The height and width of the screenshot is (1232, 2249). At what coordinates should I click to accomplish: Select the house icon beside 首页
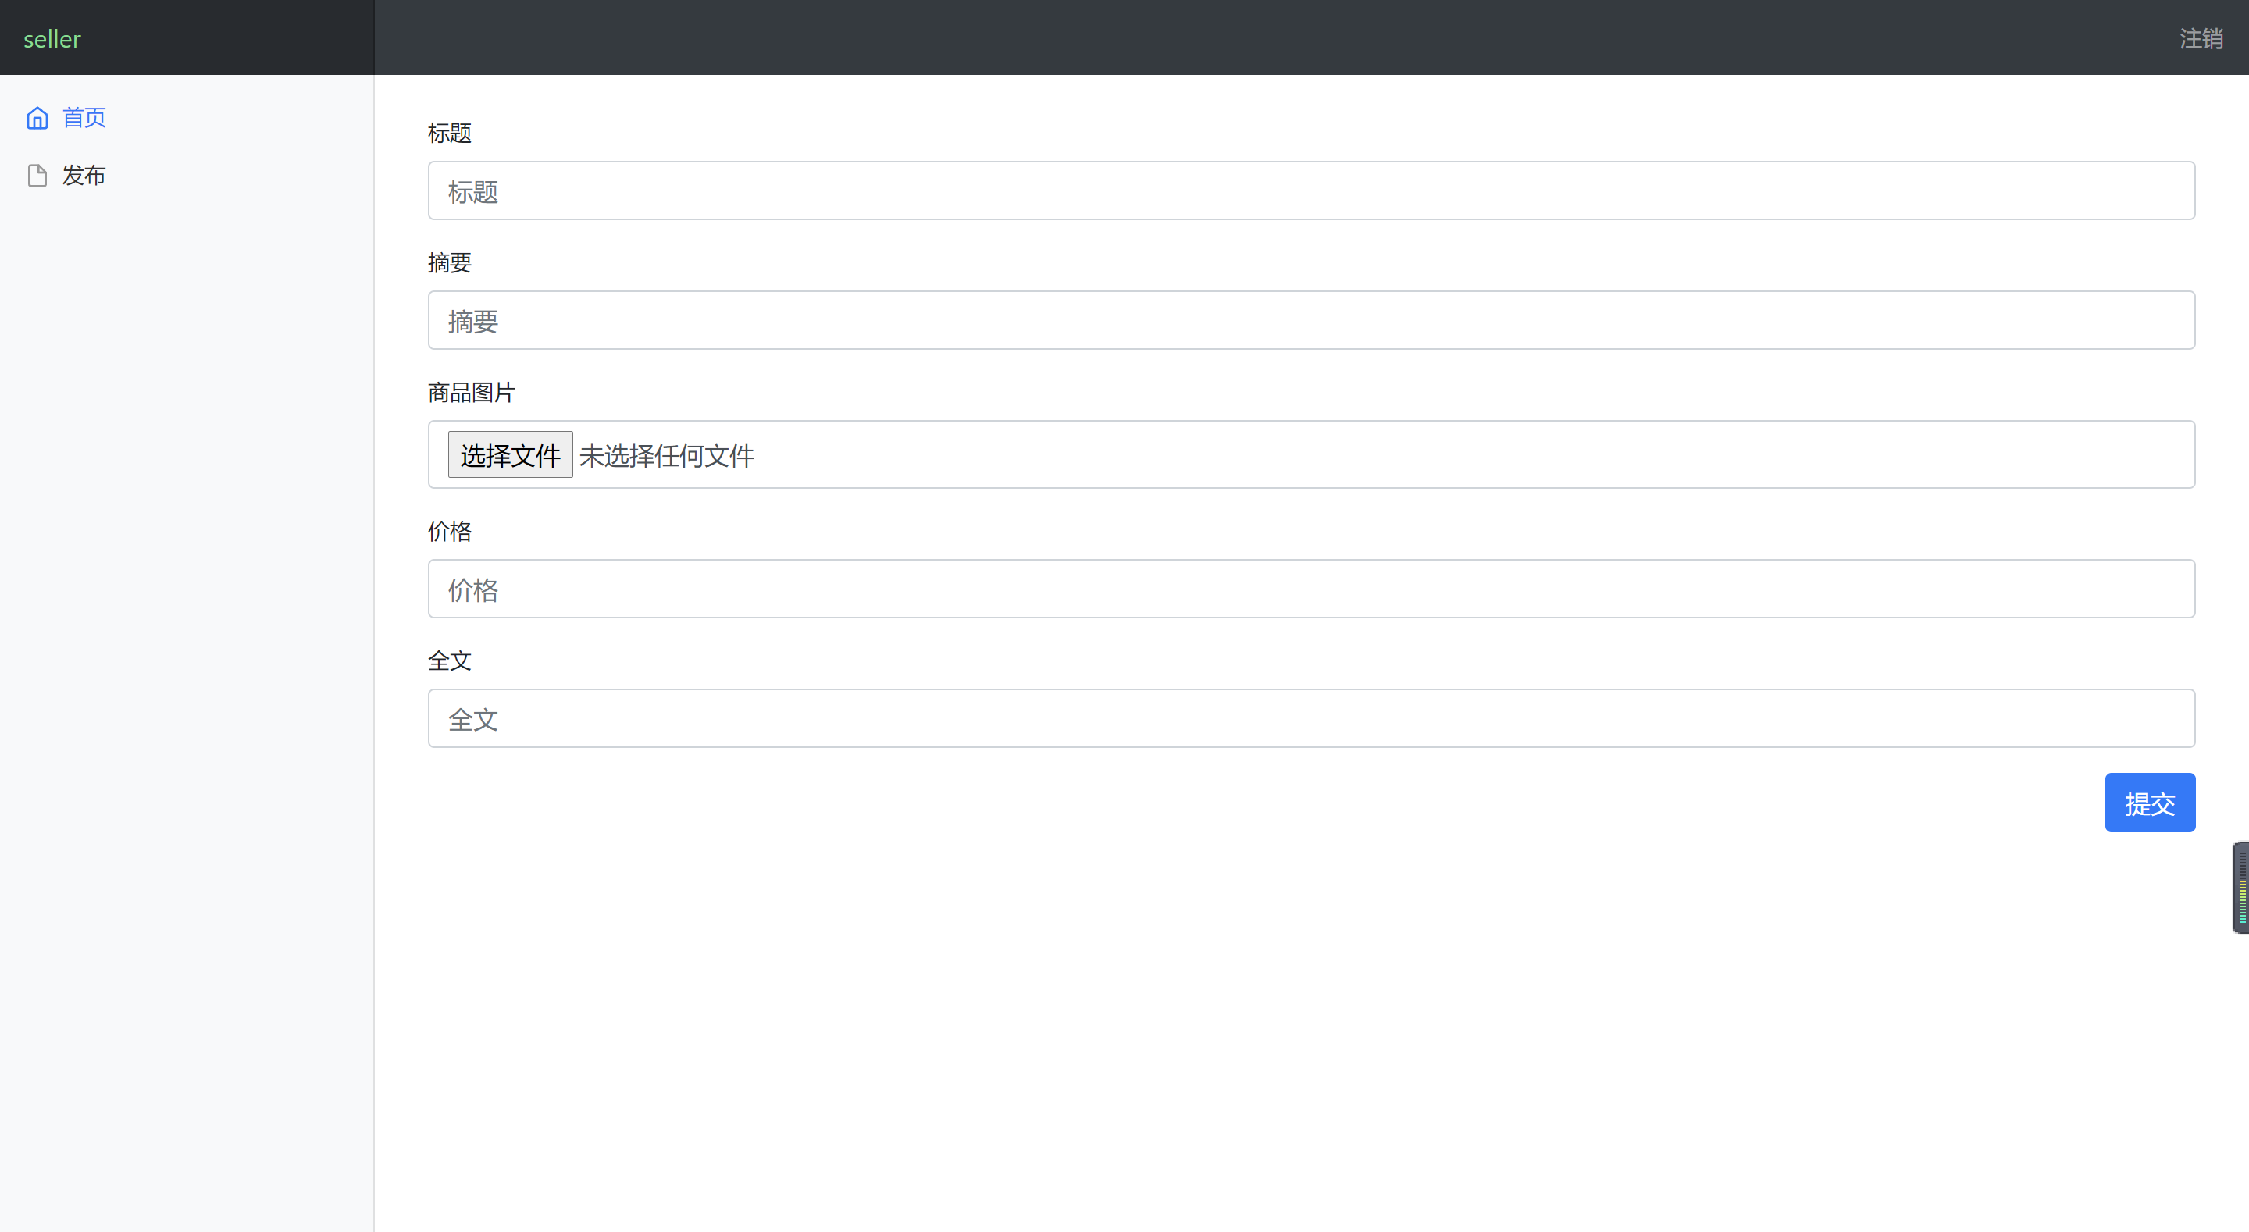(37, 117)
